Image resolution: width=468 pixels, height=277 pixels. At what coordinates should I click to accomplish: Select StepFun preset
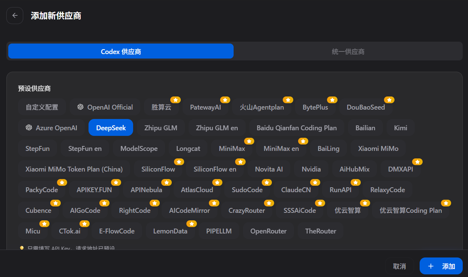point(37,148)
